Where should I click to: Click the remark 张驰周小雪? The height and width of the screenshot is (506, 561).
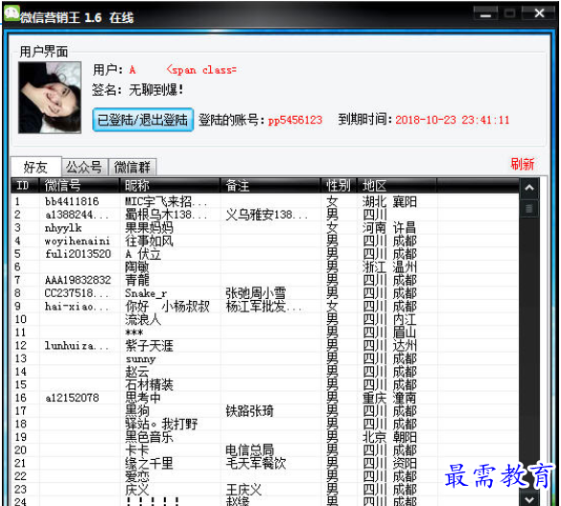coord(256,293)
